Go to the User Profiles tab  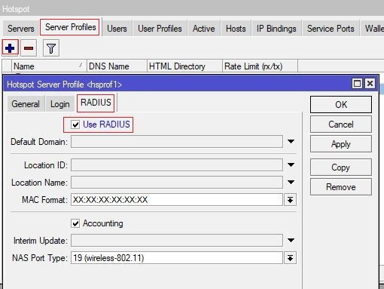coord(160,29)
